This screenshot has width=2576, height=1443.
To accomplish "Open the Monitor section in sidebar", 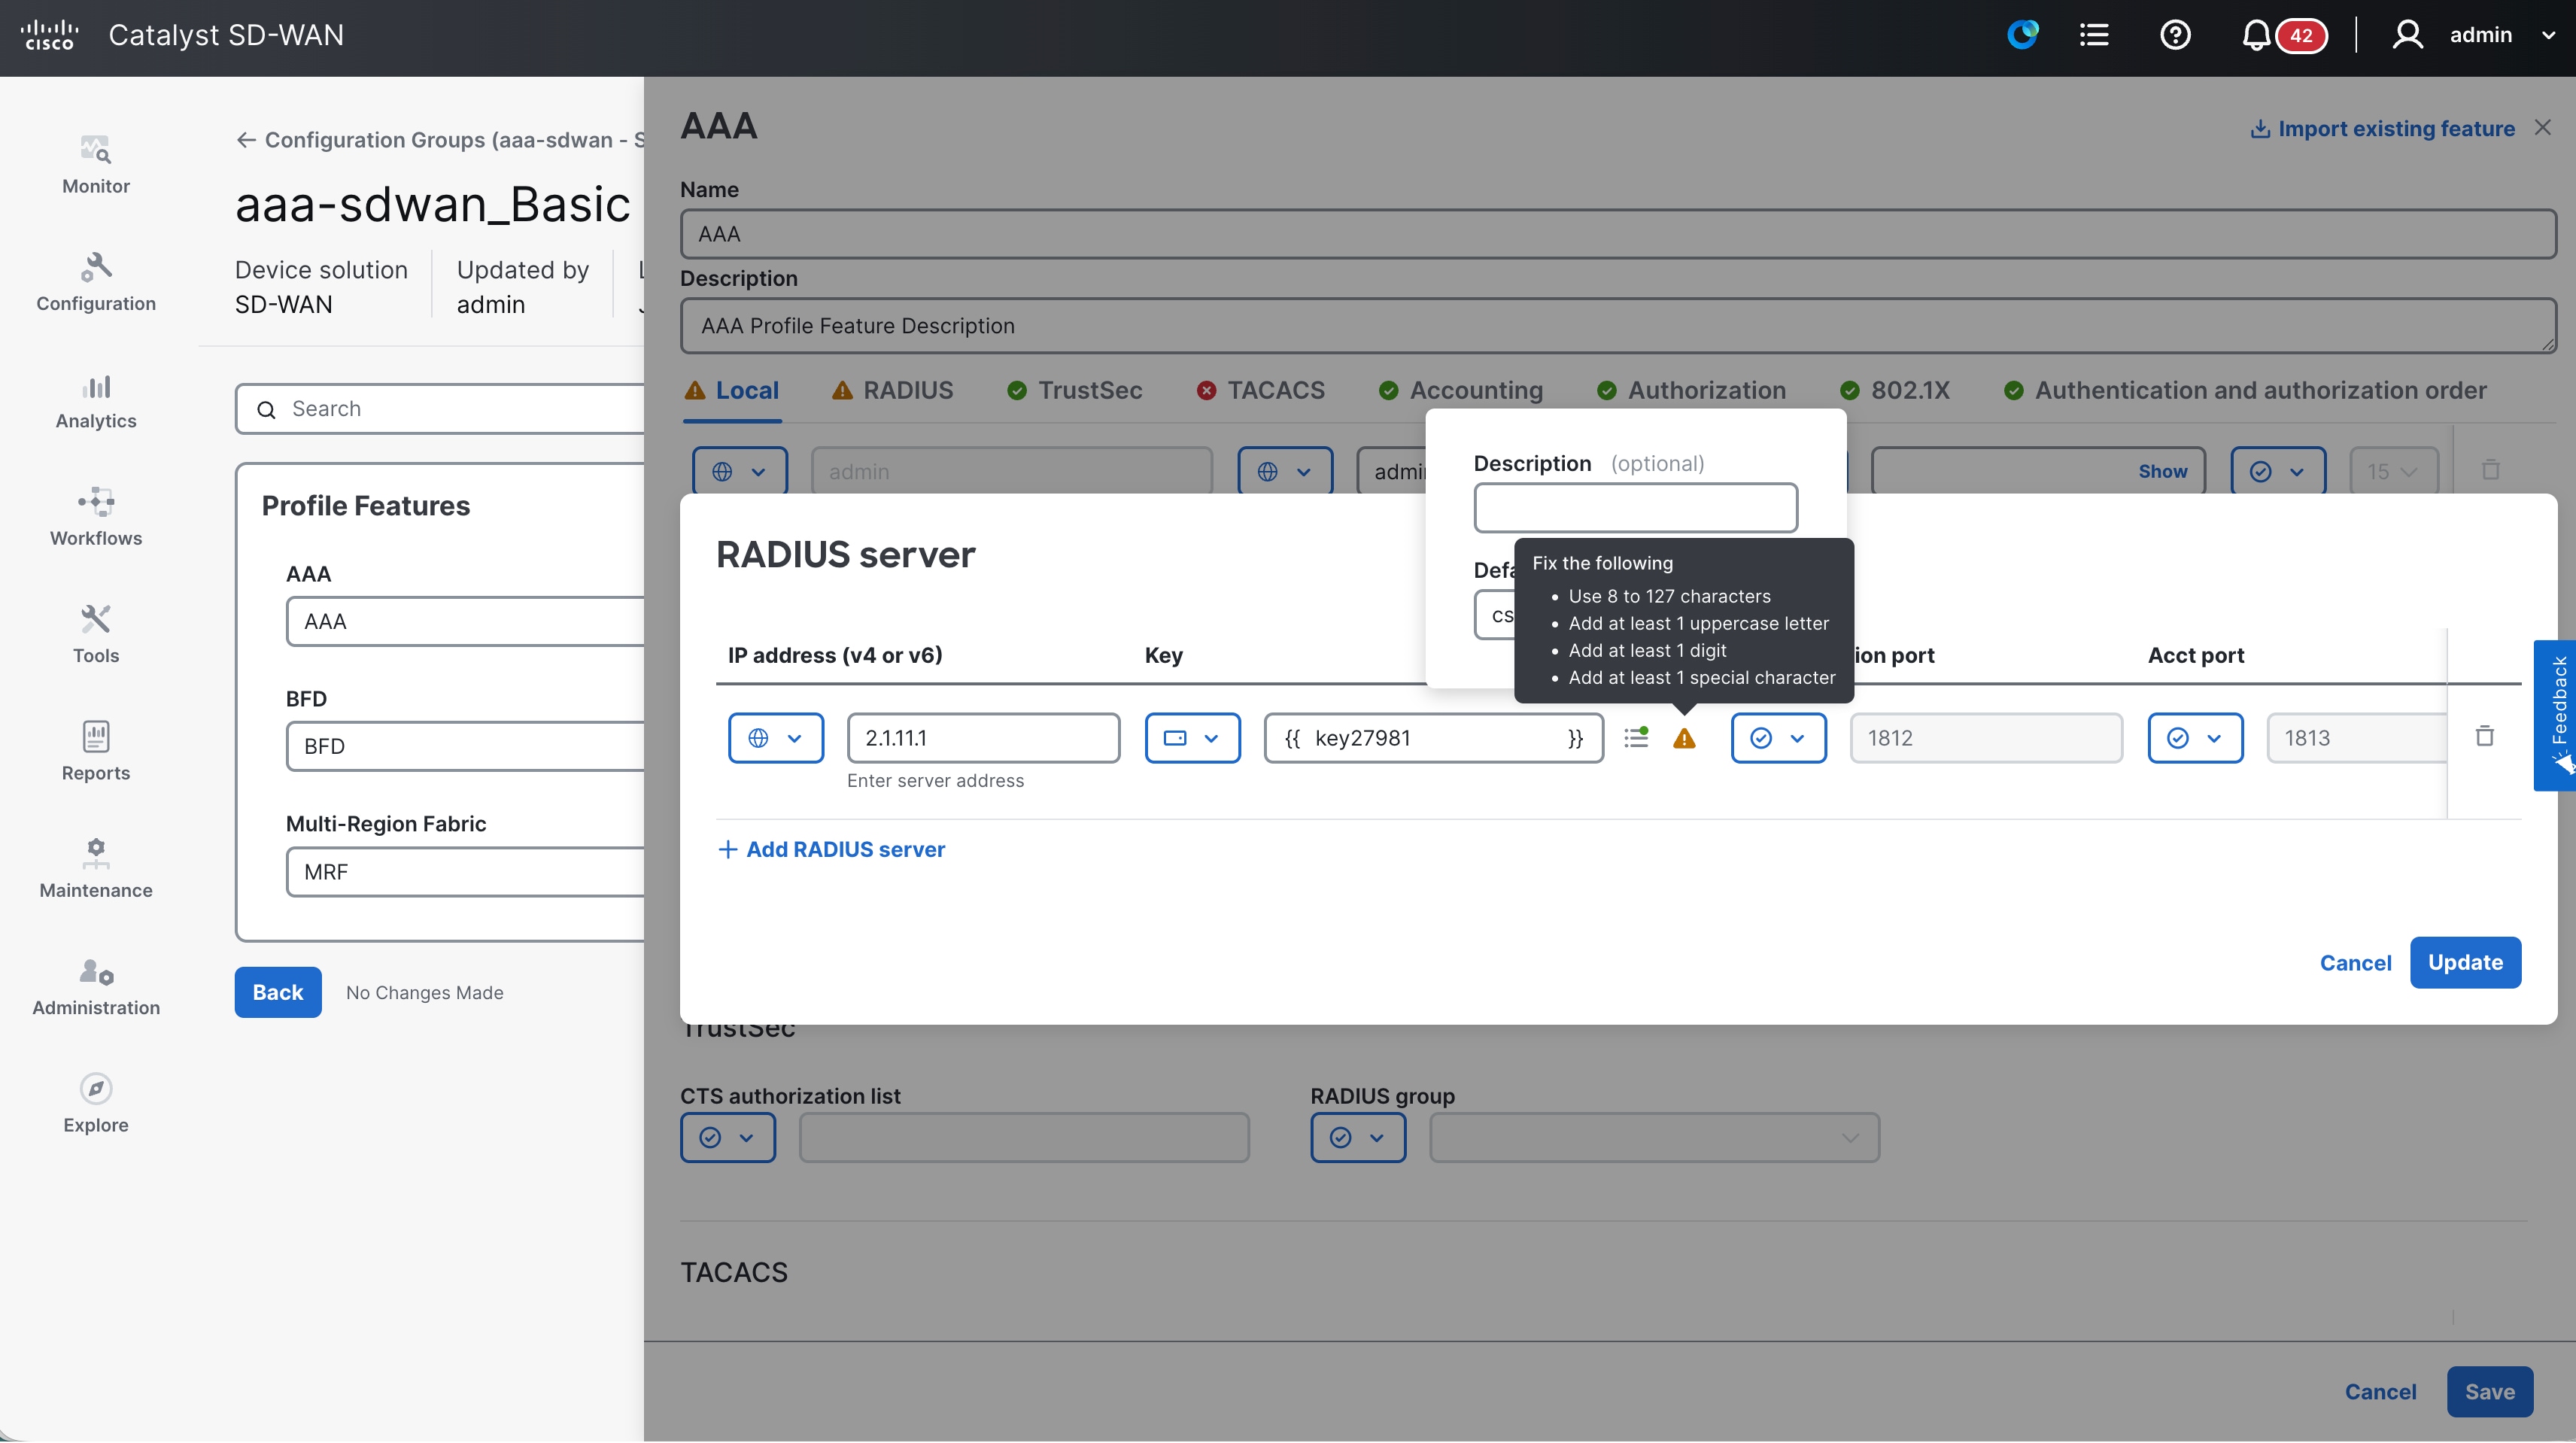I will coord(96,165).
